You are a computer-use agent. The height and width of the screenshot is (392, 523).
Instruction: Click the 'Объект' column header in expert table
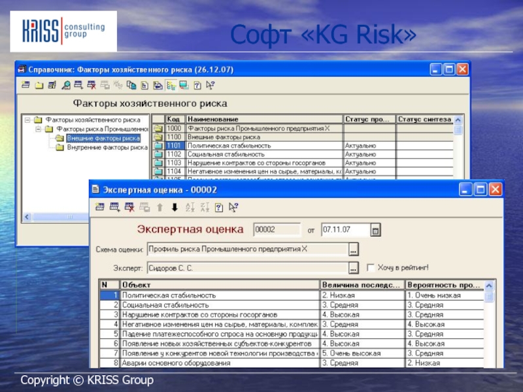click(220, 285)
